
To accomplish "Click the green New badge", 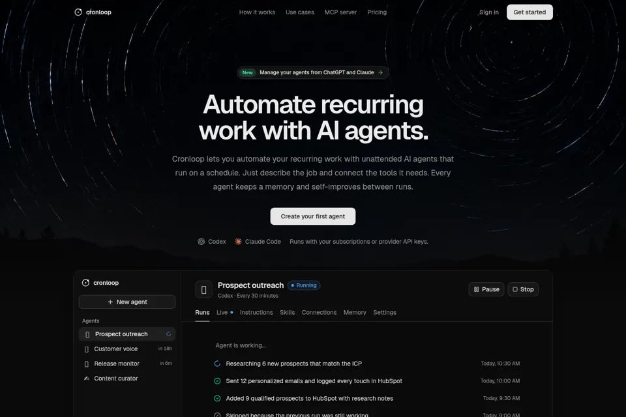I will (x=248, y=72).
